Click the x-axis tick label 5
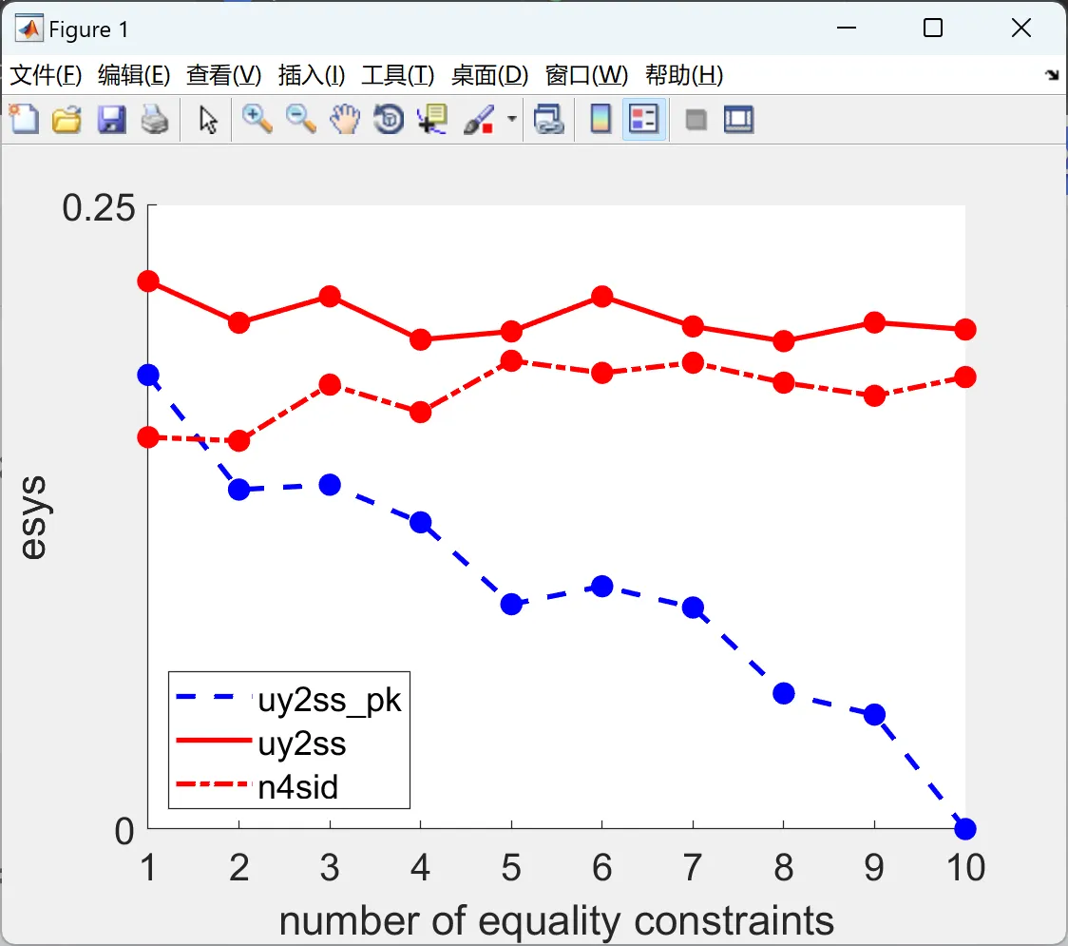The width and height of the screenshot is (1068, 946). pos(511,868)
